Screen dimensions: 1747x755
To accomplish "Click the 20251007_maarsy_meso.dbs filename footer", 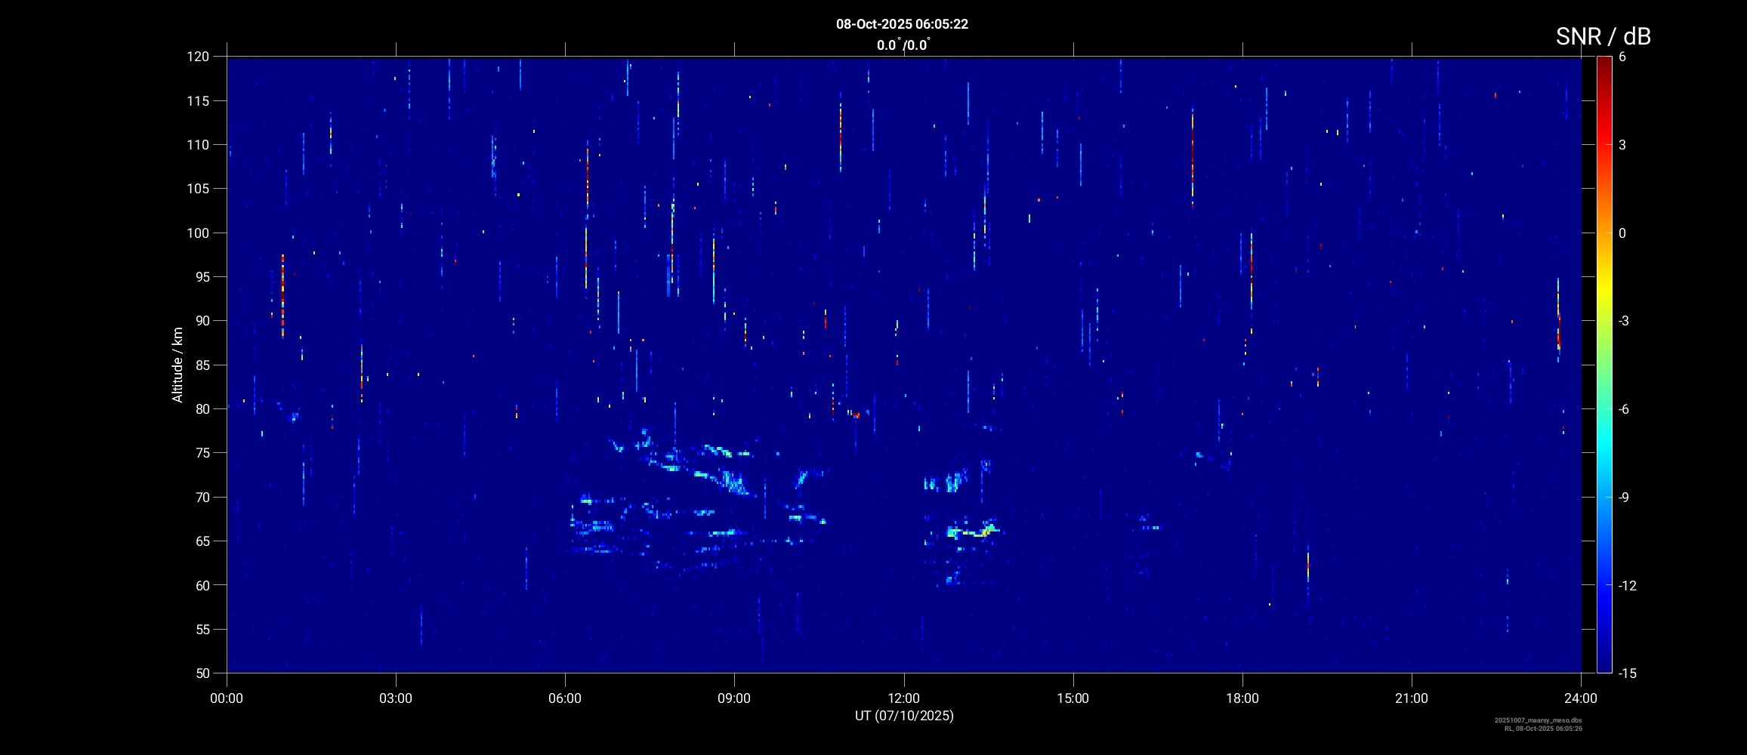I will point(1538,720).
